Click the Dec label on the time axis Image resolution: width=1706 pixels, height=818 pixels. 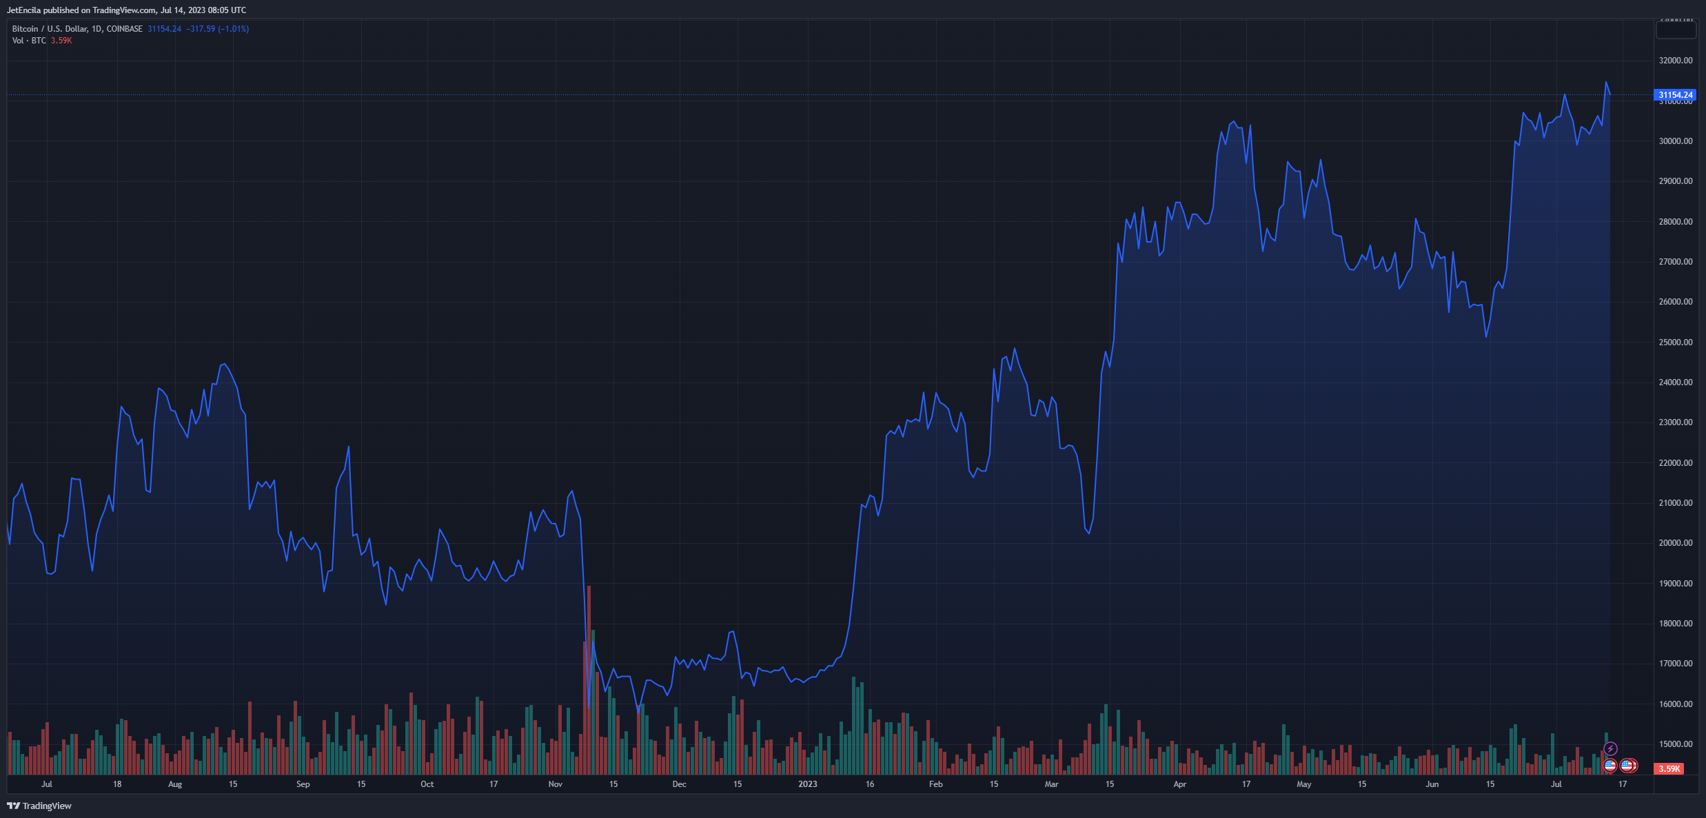point(680,784)
